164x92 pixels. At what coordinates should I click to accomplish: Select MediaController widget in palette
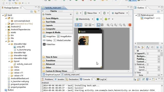[x=62, y=40]
